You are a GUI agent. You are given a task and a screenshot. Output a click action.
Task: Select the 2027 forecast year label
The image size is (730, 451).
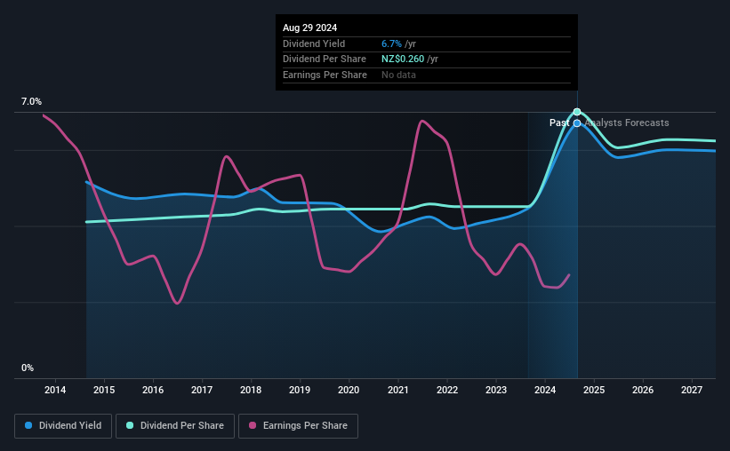[x=692, y=390]
